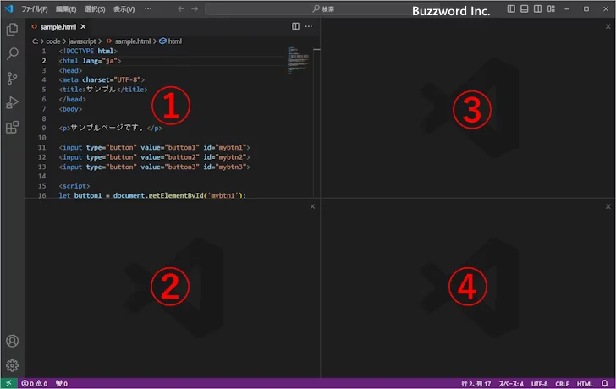Open the Explorer view in activity bar

pos(12,29)
